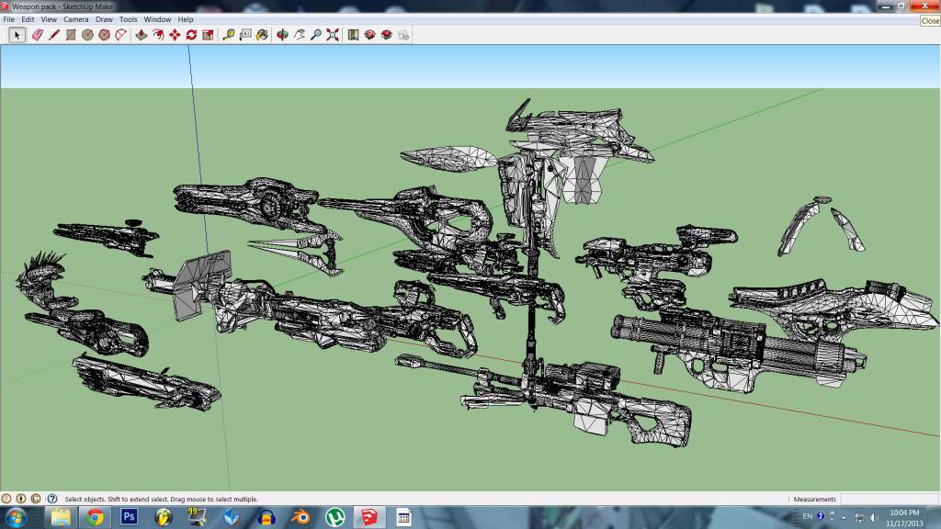Activate the Push/Pull tool
Screen dimensions: 941x529
pos(141,36)
